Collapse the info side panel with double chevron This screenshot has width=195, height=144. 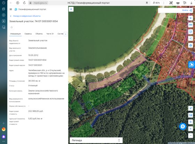[x=71, y=9]
